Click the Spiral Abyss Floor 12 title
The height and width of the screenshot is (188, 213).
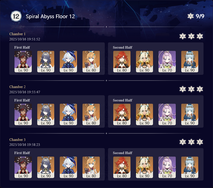50,16
